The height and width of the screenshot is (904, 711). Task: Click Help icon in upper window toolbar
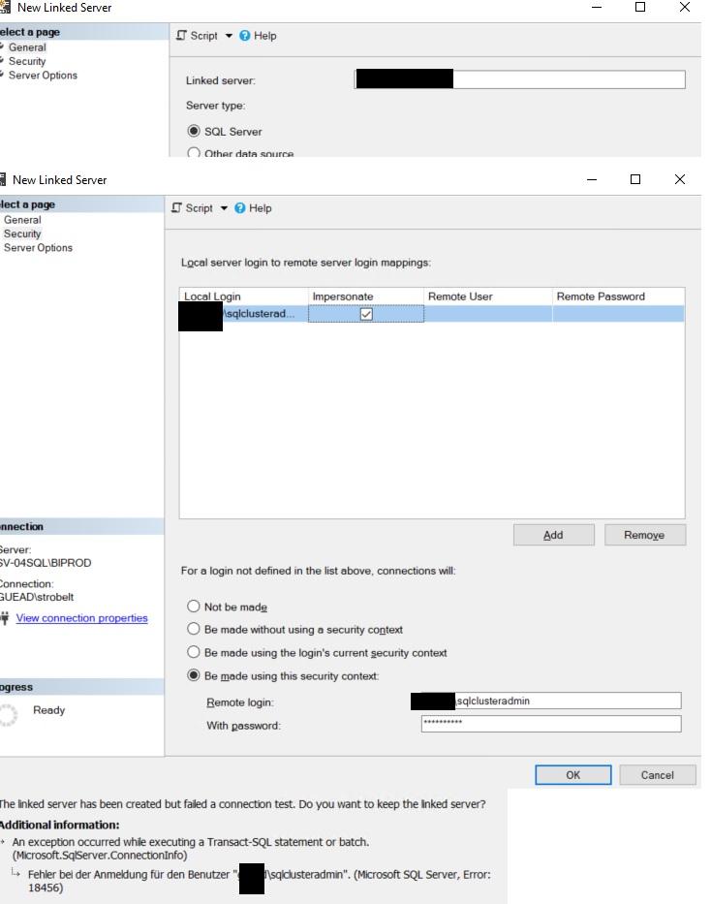[x=245, y=36]
